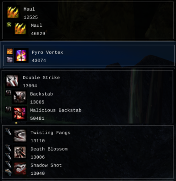Click the Double Strike name text
176x181 pixels.
[x=41, y=78]
